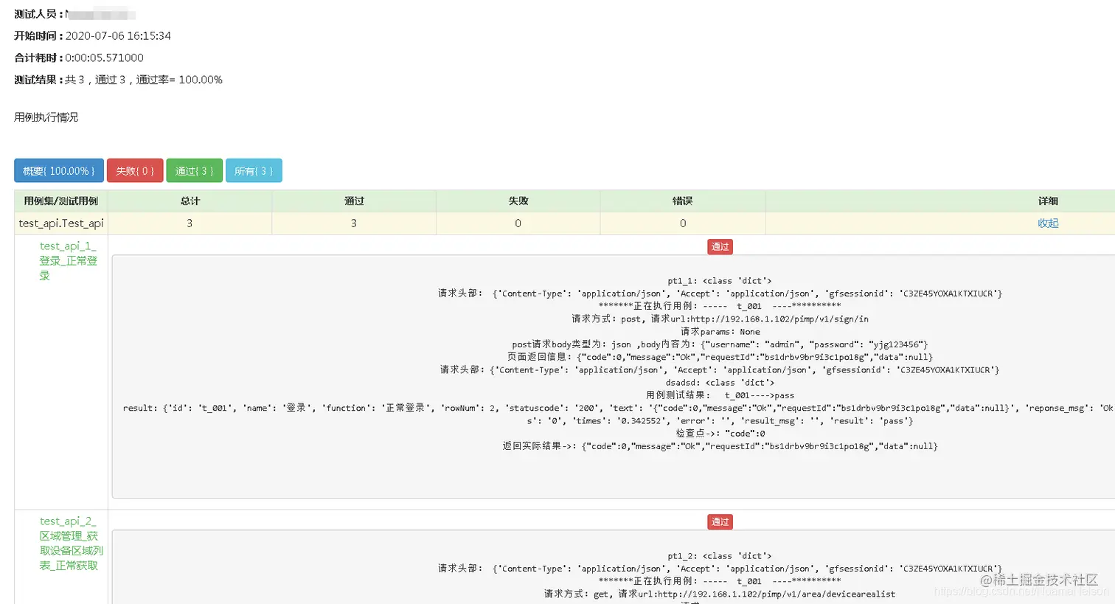Image resolution: width=1115 pixels, height=604 pixels.
Task: Click the 总计 cell showing 3 in the test_api.Test_api row
Action: click(190, 223)
